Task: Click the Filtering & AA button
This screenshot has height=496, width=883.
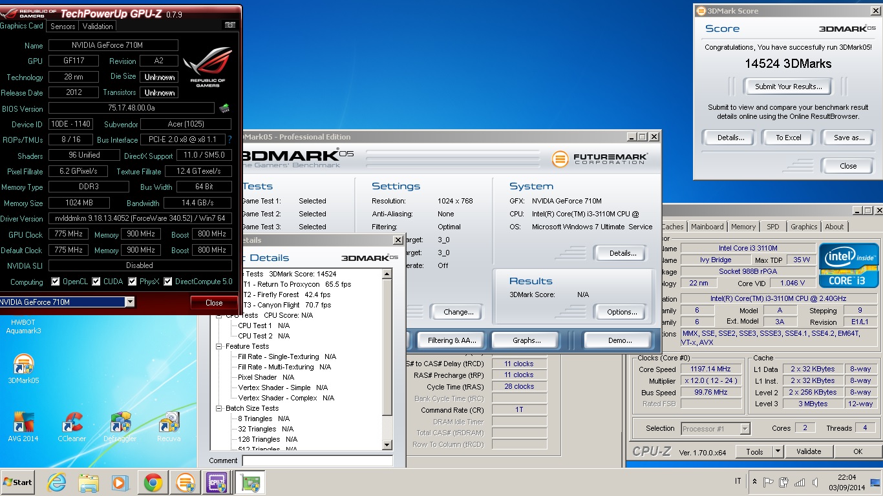Action: pos(452,340)
